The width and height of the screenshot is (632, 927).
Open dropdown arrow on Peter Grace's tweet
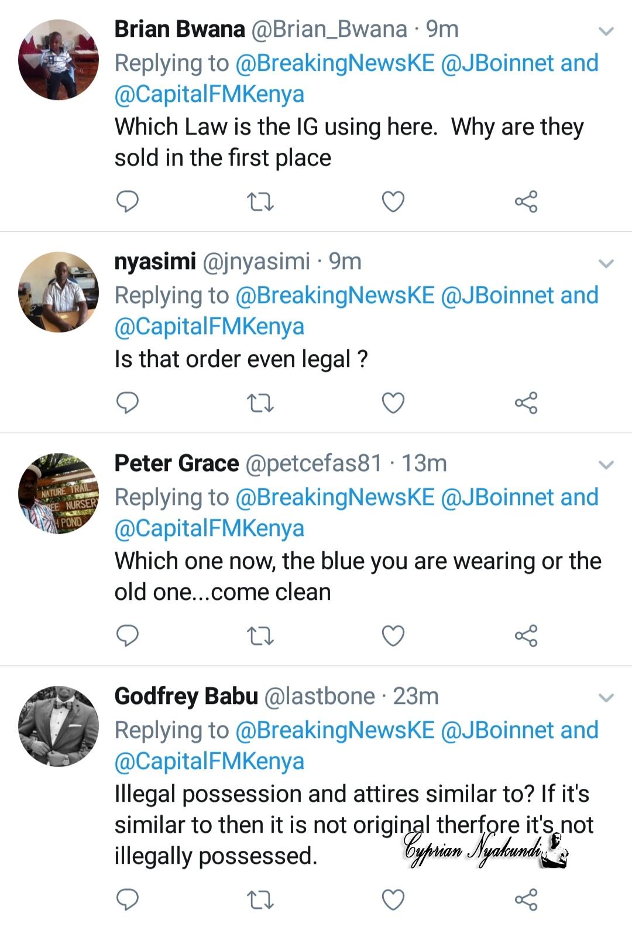(606, 465)
